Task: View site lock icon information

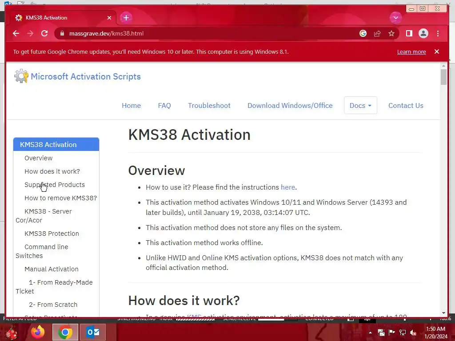Action: point(62,33)
